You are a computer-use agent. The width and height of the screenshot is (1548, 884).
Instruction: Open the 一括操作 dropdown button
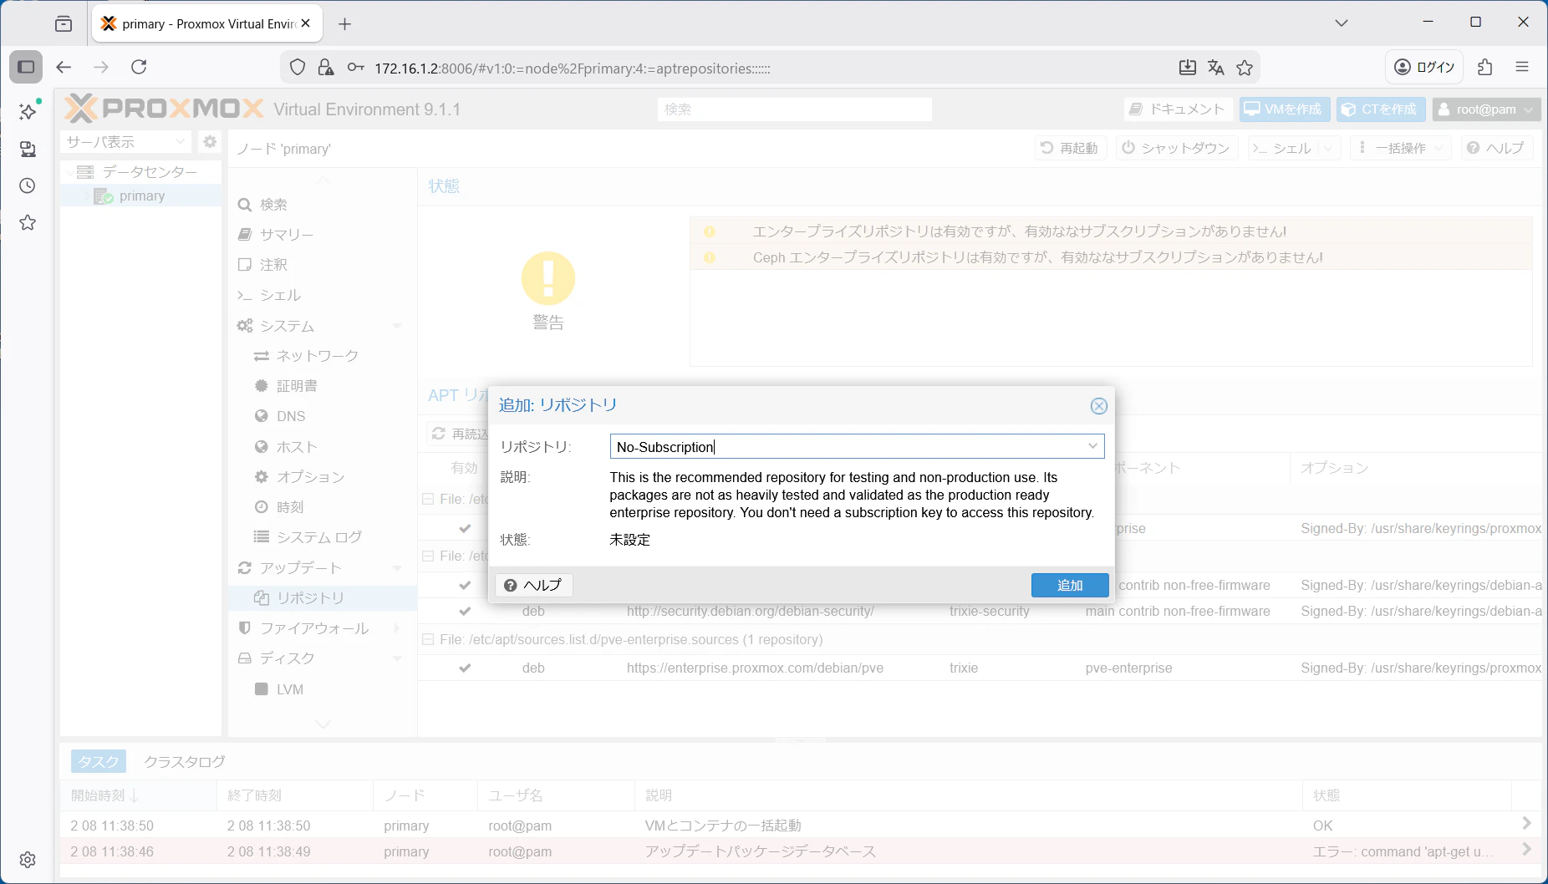tap(1400, 148)
